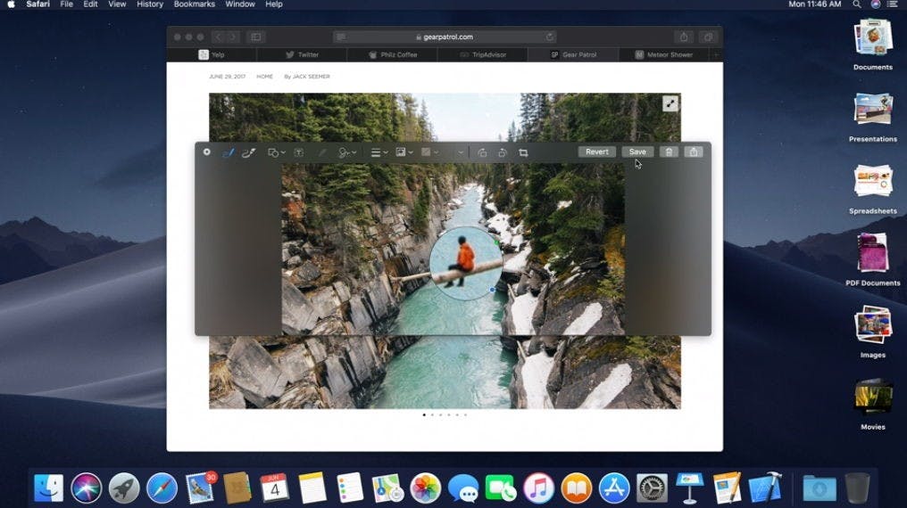Image resolution: width=907 pixels, height=508 pixels.
Task: Open Notification Center from menu bar
Action: (x=893, y=4)
